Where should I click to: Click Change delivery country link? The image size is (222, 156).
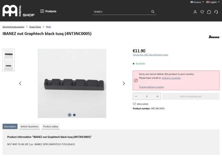point(152,87)
